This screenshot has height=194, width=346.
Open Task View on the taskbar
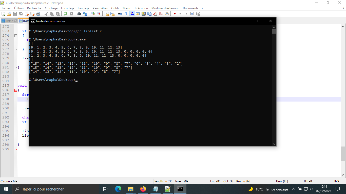(105, 189)
